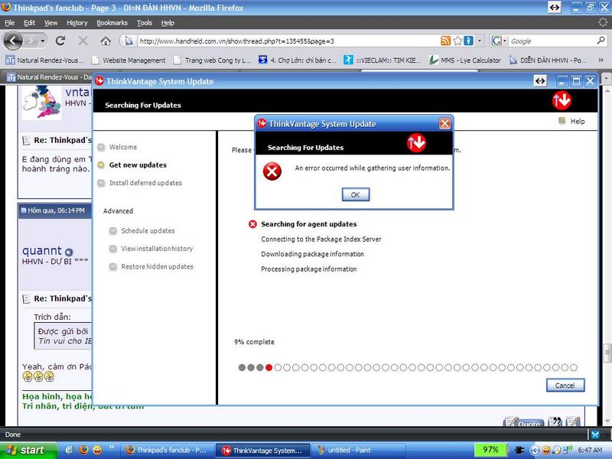Screen dimensions: 612x459
Task: Open the Bookmarks menu
Action: (112, 23)
